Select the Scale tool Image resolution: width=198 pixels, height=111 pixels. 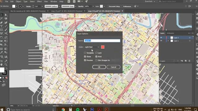(x=6, y=38)
